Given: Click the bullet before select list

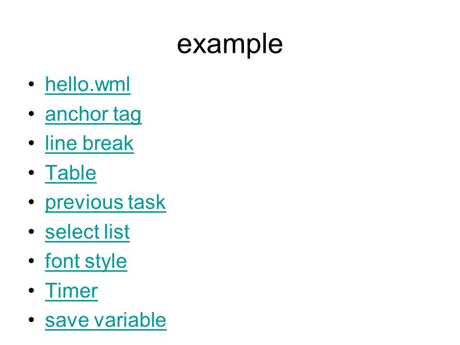Looking at the screenshot, I should (x=32, y=231).
